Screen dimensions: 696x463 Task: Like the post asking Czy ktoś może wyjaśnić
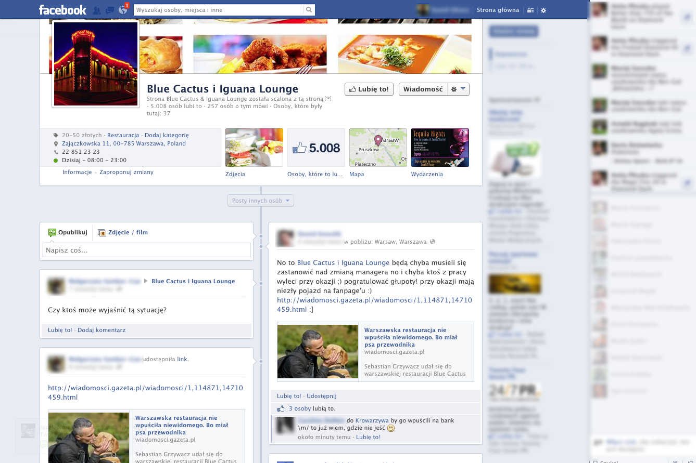[x=60, y=330]
